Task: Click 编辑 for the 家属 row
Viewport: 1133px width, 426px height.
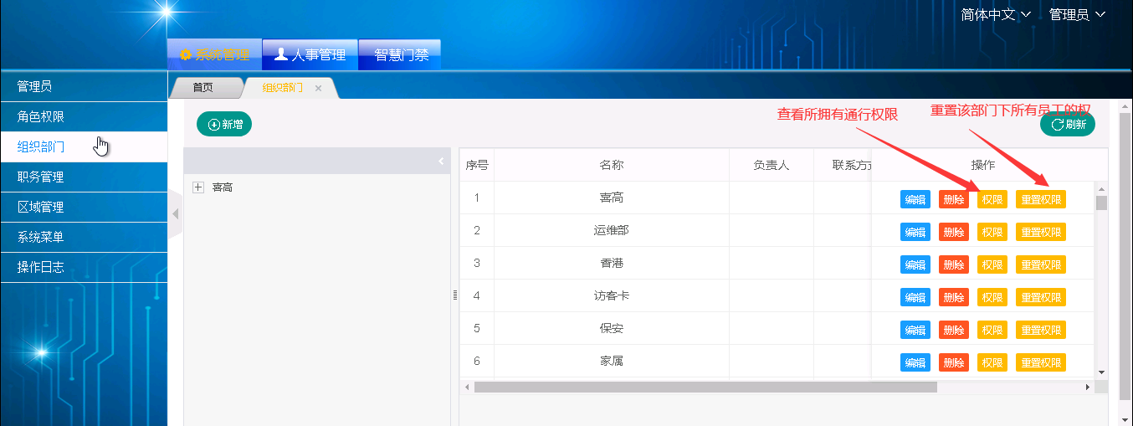Action: [915, 362]
